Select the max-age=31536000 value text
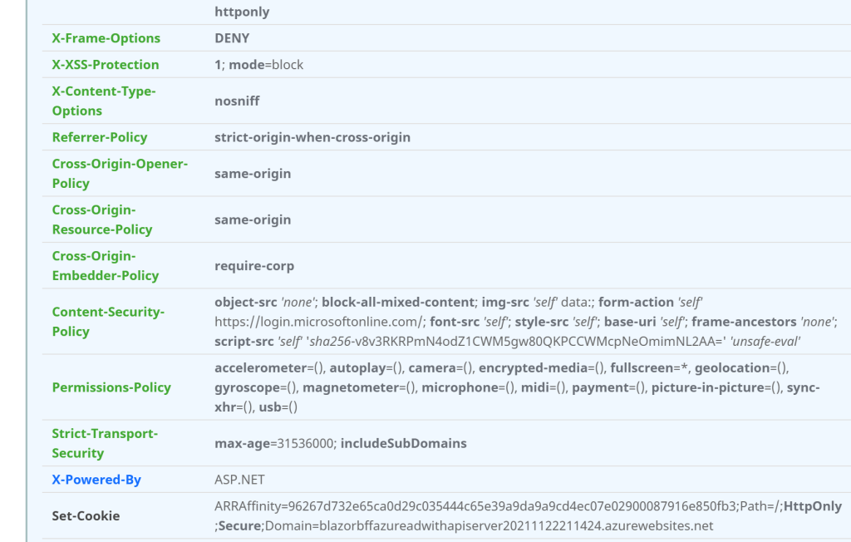 [x=273, y=443]
